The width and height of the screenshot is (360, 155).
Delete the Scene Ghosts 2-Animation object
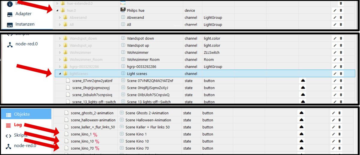pyautogui.click(x=339, y=113)
